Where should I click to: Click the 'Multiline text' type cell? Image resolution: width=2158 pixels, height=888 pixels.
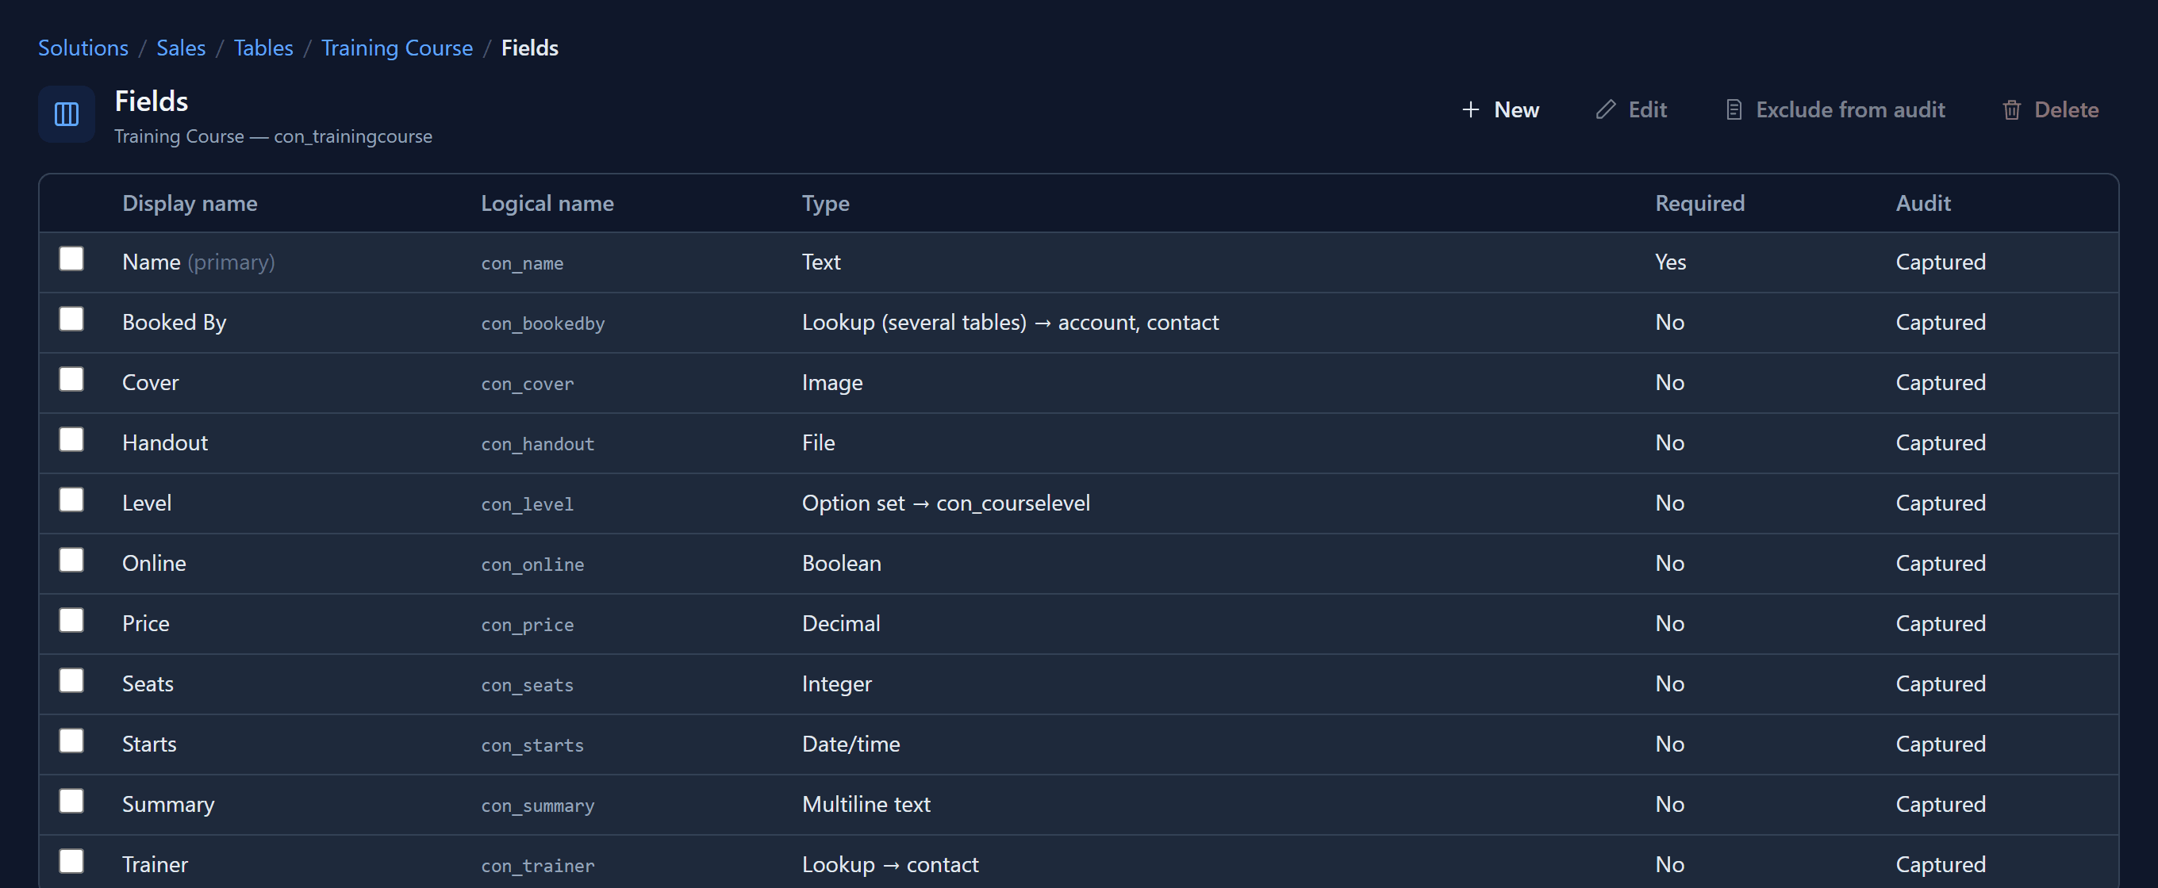(866, 804)
